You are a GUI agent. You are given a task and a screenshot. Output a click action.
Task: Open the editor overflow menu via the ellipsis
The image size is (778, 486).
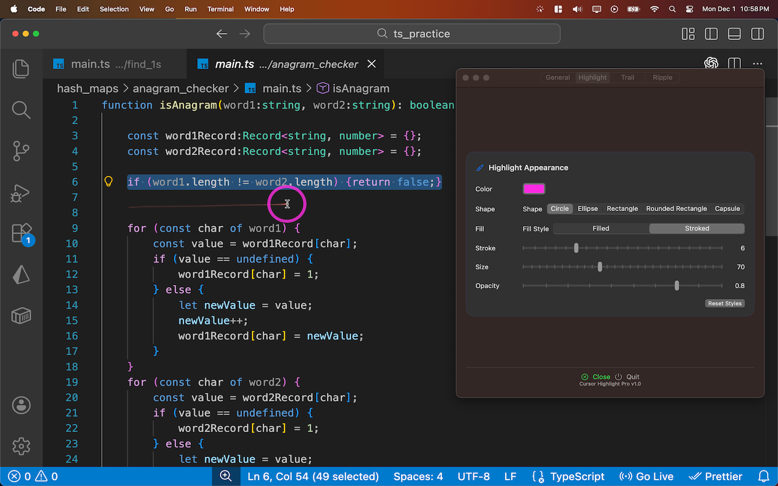point(757,63)
